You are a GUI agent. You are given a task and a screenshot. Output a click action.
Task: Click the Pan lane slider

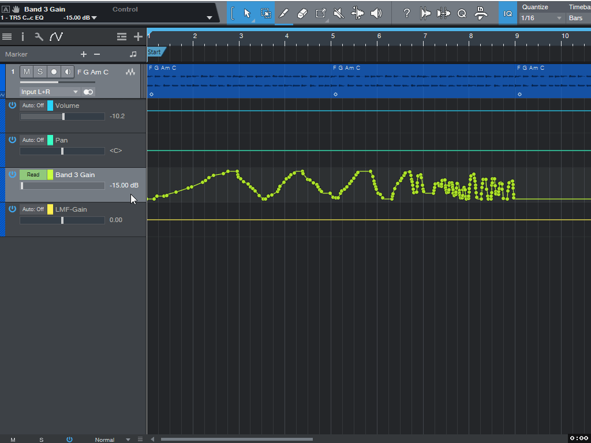coord(62,152)
